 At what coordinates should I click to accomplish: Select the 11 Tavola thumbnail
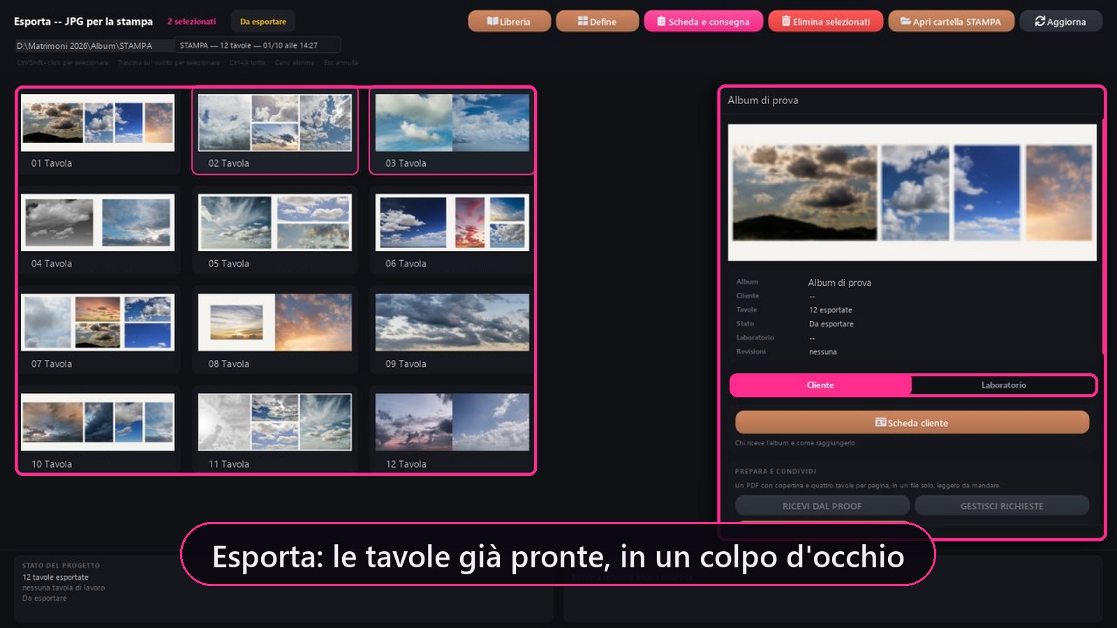point(275,431)
